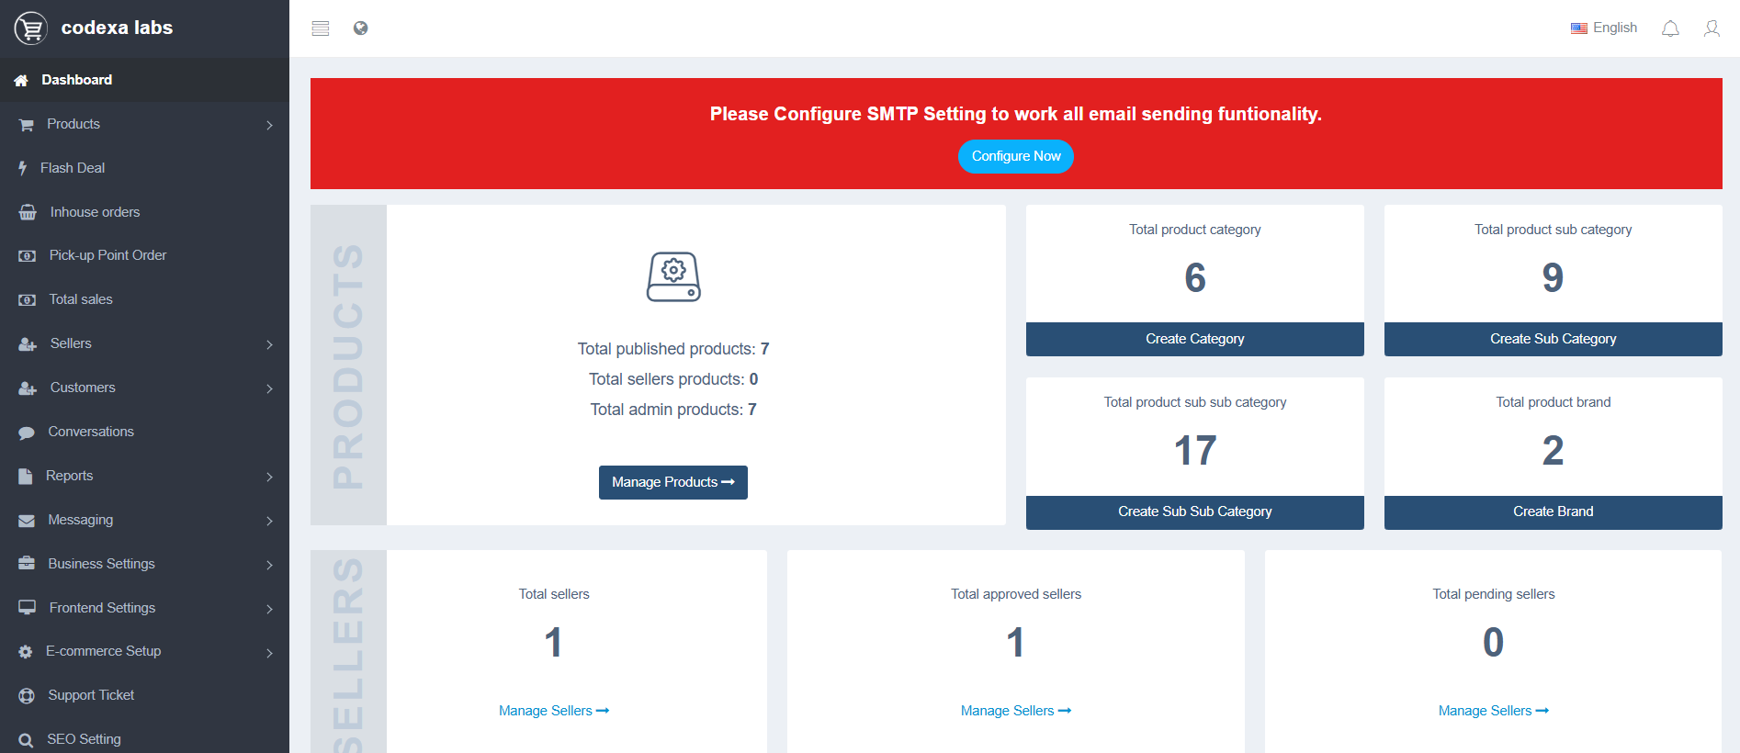1740x753 pixels.
Task: Open the English language dropdown
Action: coord(1604,28)
